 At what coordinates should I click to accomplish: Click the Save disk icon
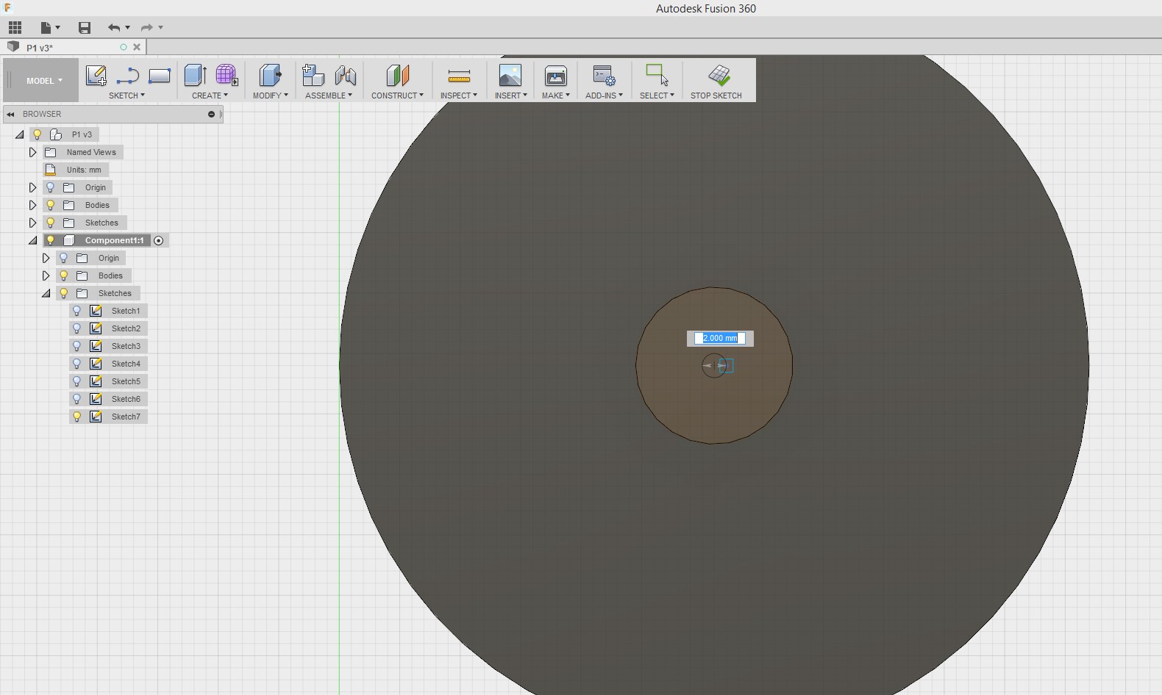85,28
